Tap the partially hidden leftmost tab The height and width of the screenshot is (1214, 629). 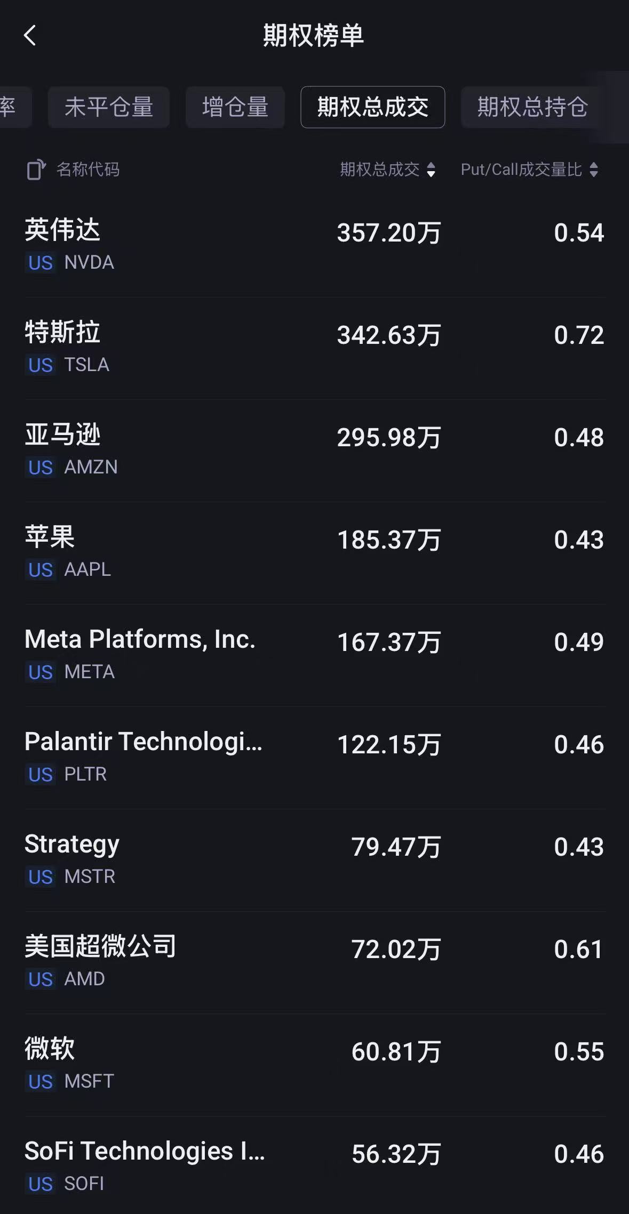point(12,107)
